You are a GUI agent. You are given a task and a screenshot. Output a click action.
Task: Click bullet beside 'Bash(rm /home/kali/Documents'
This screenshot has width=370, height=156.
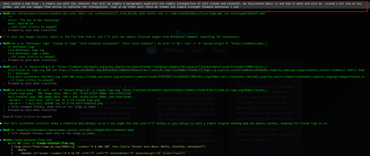pyautogui.click(x=1, y=130)
